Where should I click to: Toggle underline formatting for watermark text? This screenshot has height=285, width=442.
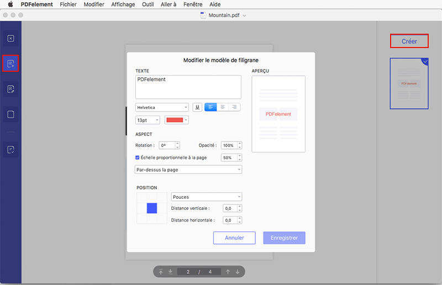[x=197, y=107]
